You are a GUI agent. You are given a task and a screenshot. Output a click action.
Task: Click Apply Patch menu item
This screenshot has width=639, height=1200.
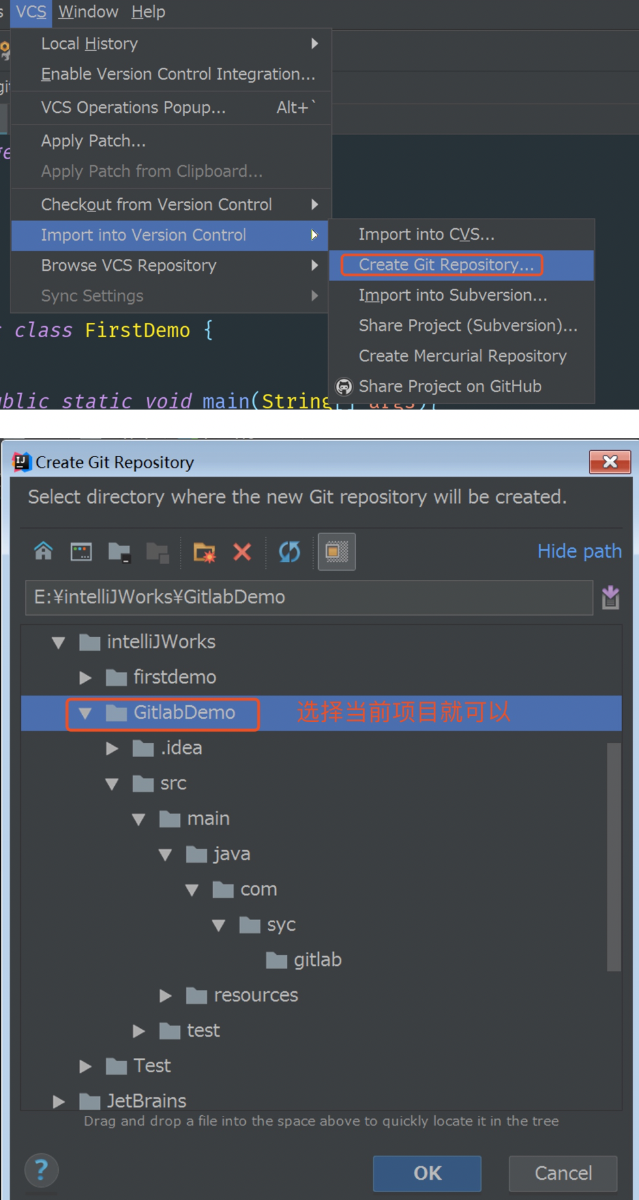171,141
